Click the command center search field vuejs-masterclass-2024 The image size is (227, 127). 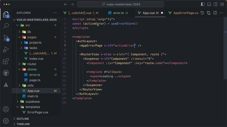pyautogui.click(x=121, y=4)
